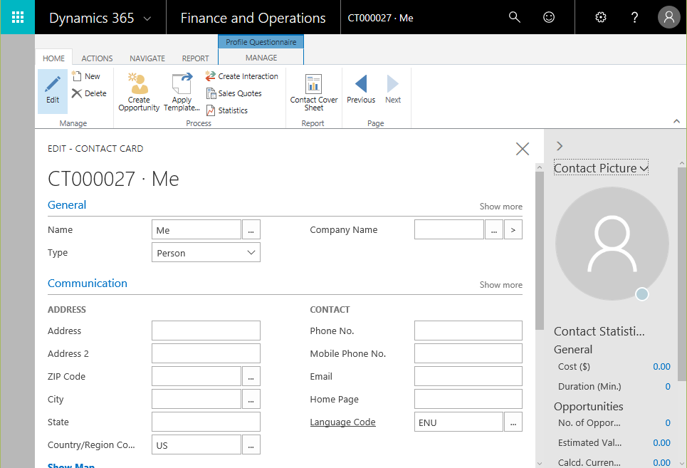Switch to the ACTIONS ribbon tab
Viewport: 687px width, 468px height.
(97, 58)
